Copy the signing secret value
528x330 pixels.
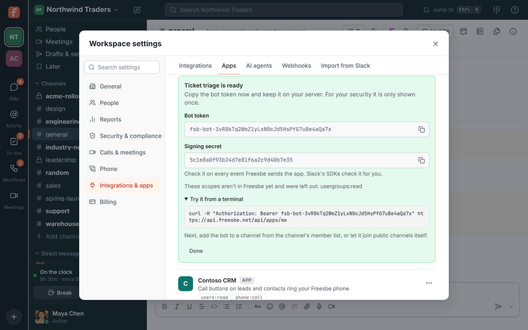click(x=421, y=160)
